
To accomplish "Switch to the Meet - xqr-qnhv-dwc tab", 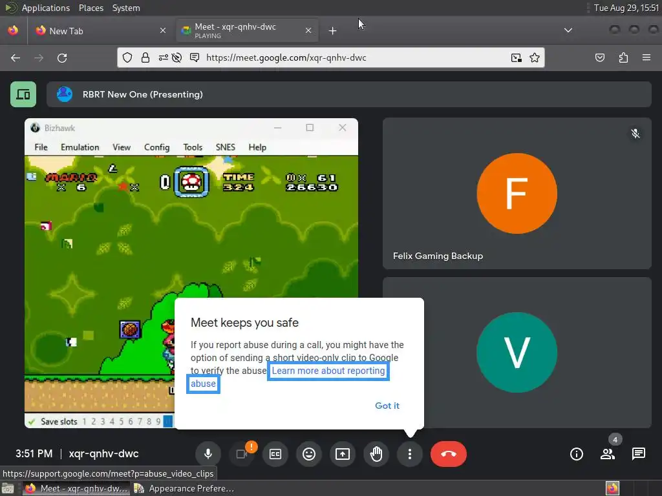I will (247, 30).
